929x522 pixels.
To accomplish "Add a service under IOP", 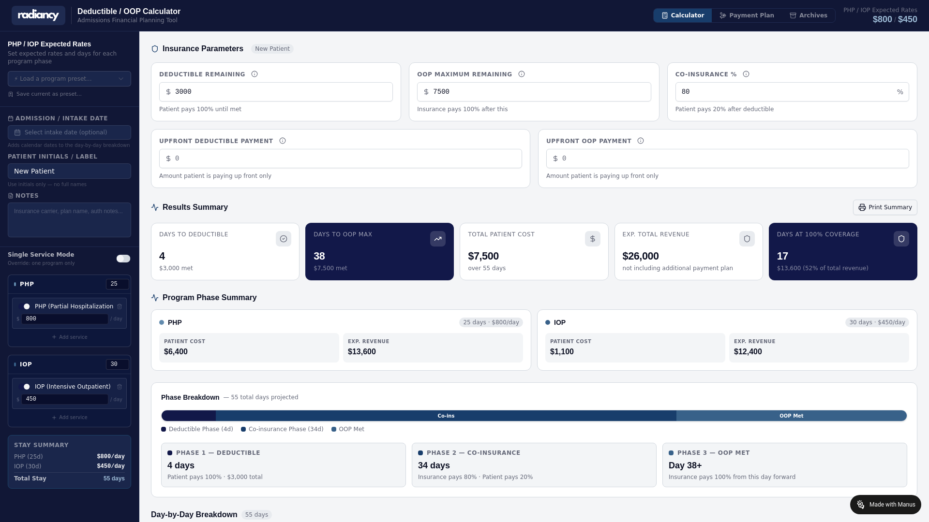I will point(69,418).
